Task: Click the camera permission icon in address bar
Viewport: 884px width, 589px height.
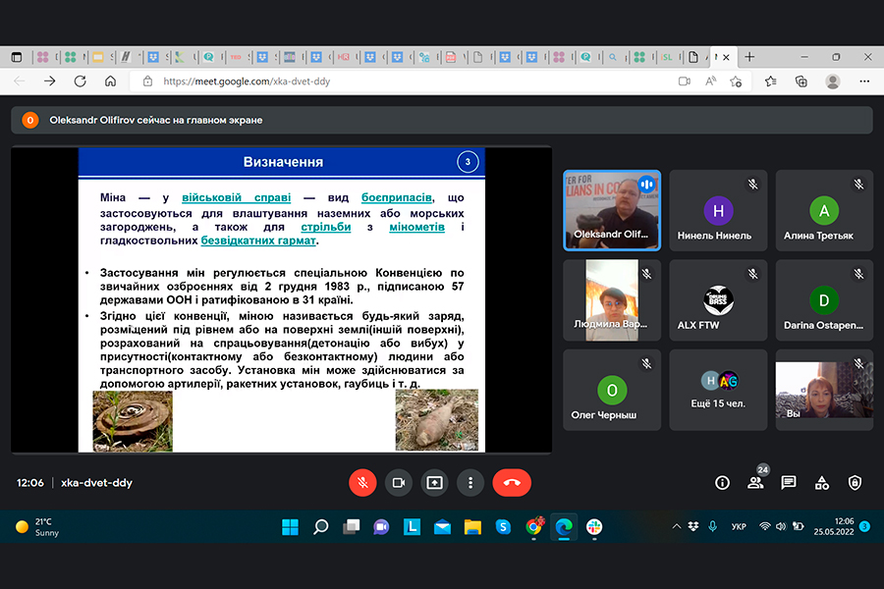Action: point(684,81)
